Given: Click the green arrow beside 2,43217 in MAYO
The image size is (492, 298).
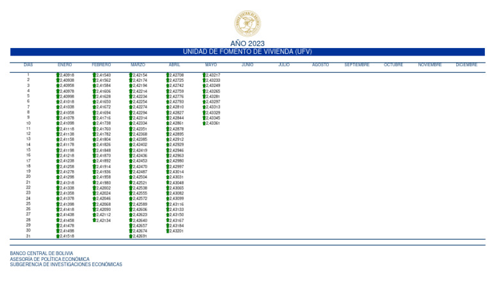Looking at the screenshot, I should click(x=204, y=75).
